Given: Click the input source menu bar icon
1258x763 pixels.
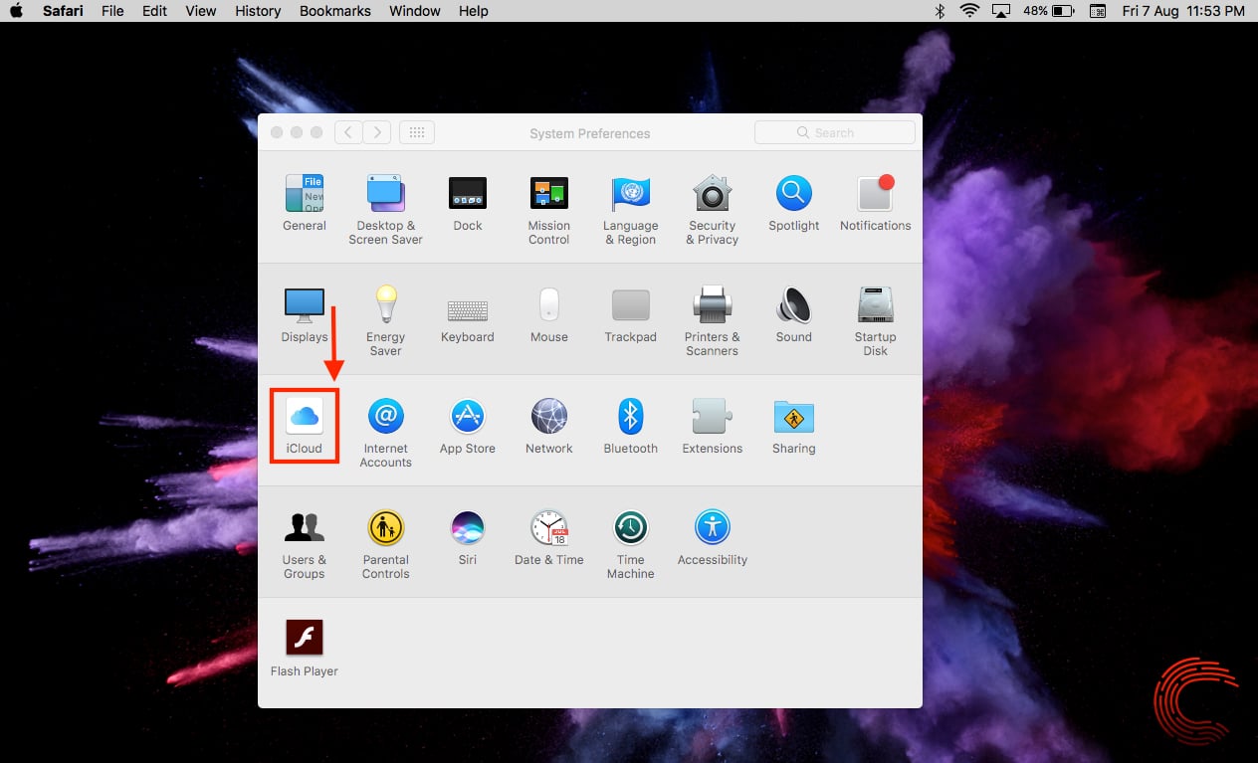Looking at the screenshot, I should 1098,11.
